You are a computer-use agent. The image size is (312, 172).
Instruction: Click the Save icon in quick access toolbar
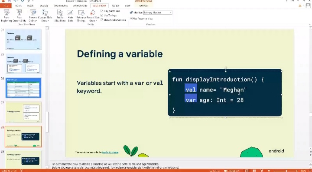click(9, 1)
